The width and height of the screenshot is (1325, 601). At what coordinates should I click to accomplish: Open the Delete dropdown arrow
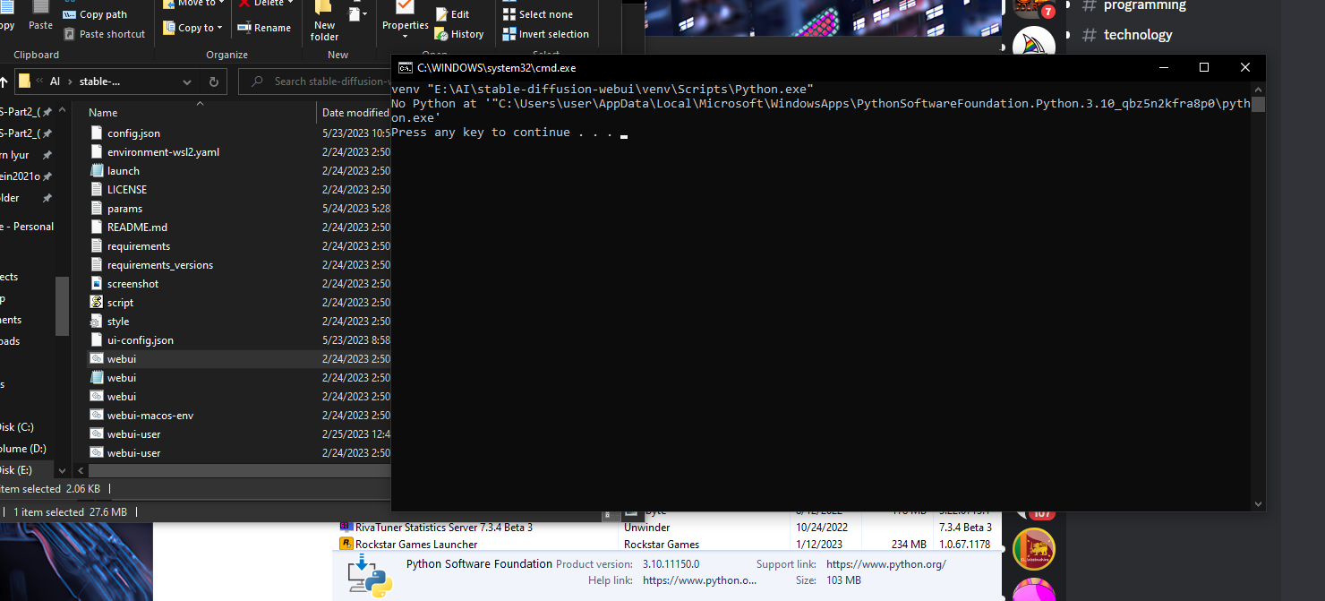click(x=291, y=4)
